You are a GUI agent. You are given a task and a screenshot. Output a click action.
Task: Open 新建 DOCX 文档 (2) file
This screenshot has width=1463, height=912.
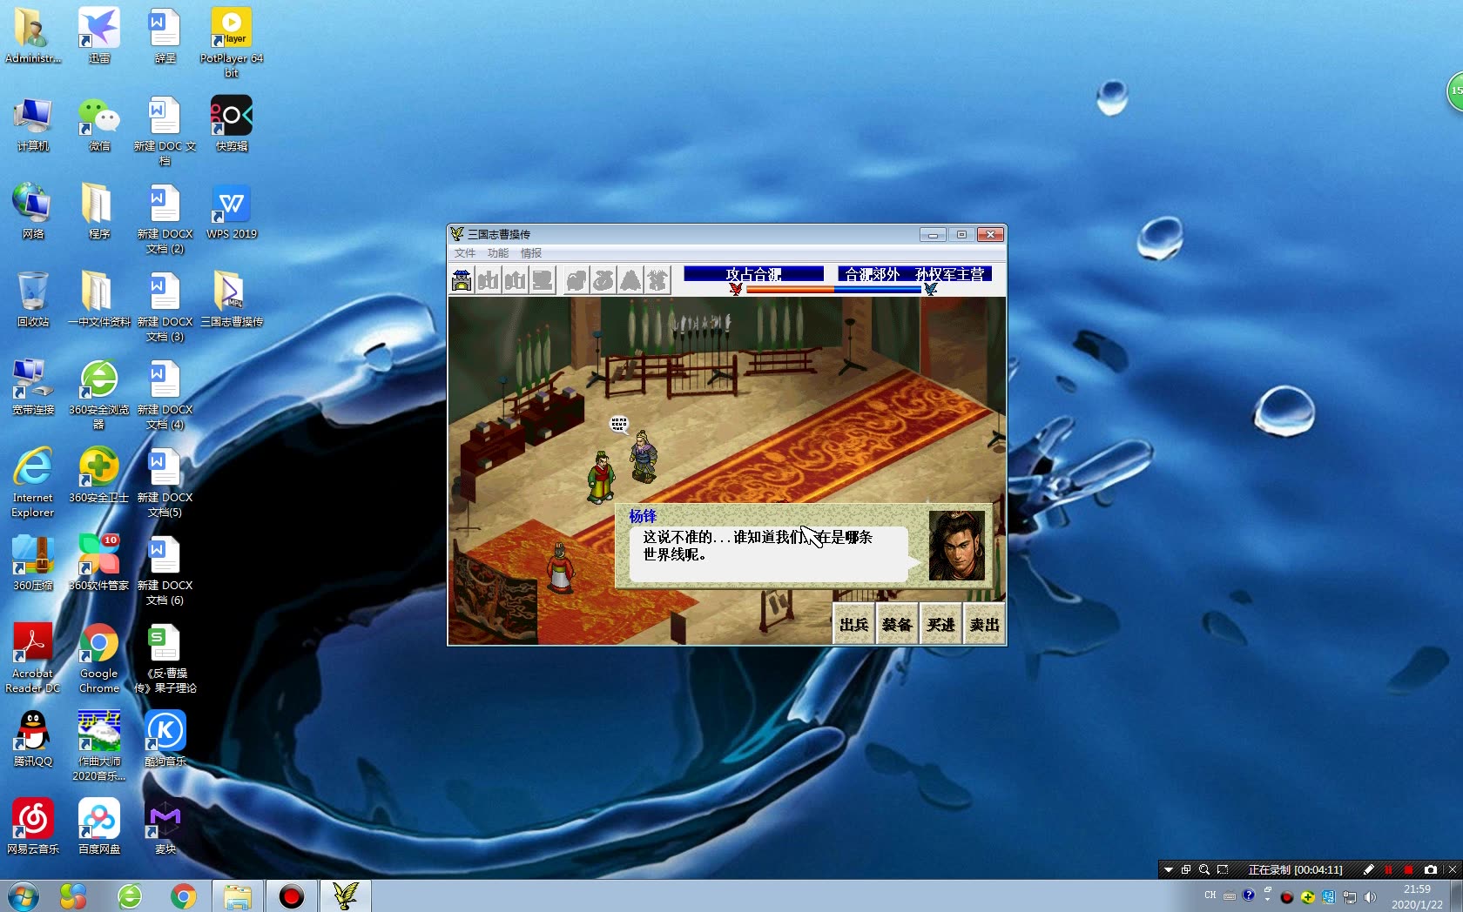coord(165,218)
